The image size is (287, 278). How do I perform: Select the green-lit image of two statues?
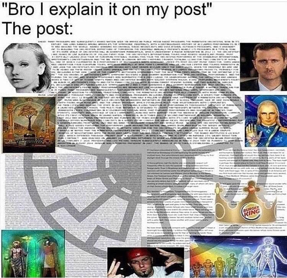[33, 253]
